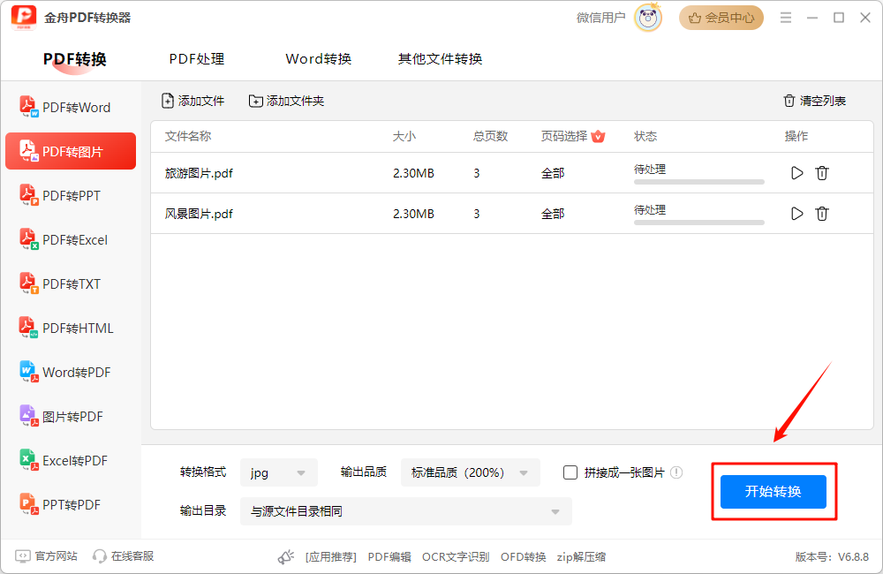The width and height of the screenshot is (883, 574).
Task: Click the 添加文件 add file icon
Action: (167, 101)
